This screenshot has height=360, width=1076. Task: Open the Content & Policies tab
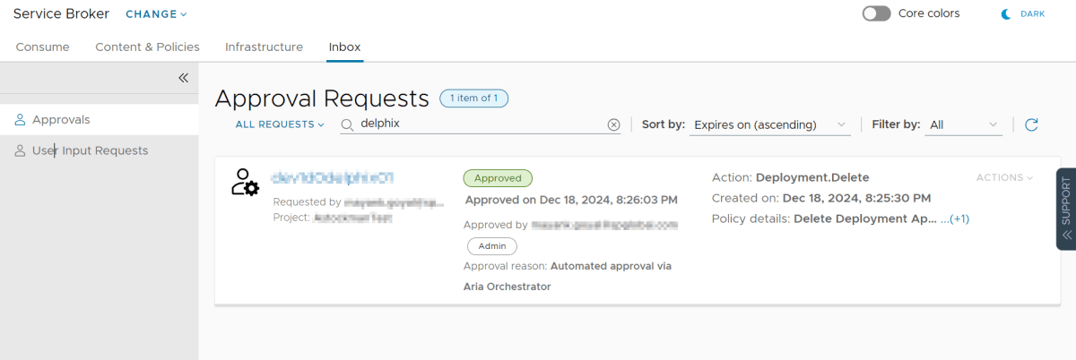[147, 47]
